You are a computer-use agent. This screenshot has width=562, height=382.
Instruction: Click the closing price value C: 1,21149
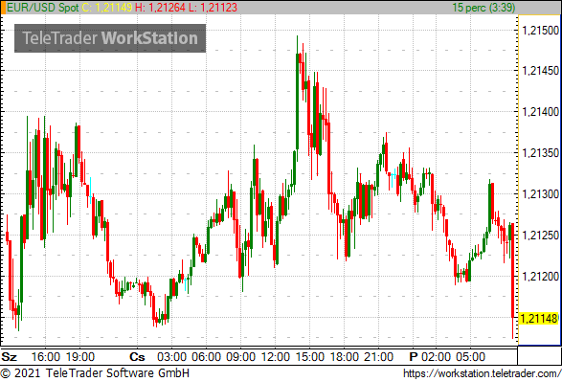click(107, 8)
